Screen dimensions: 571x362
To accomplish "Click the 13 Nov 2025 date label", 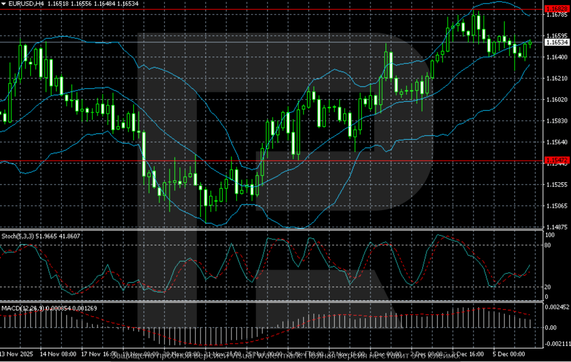I will coord(18,352).
